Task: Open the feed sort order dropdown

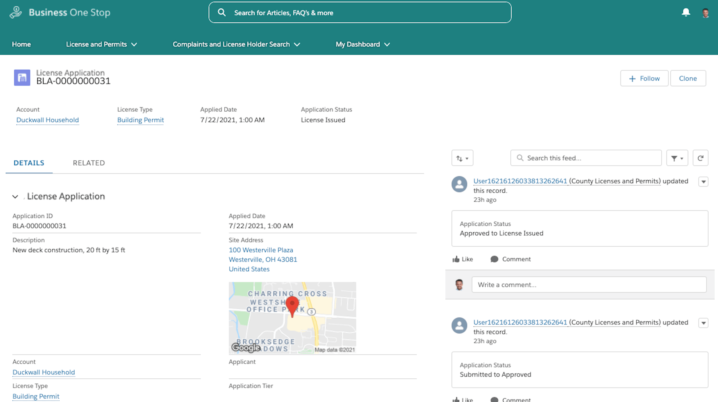Action: 462,158
